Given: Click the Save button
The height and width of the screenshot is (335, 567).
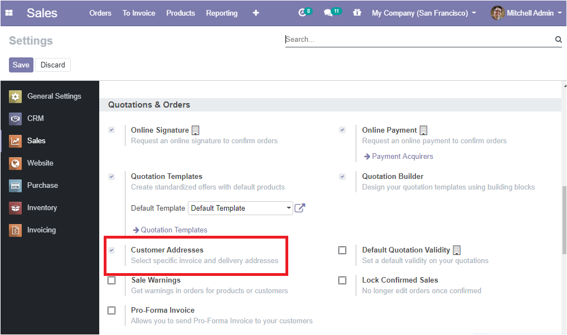Looking at the screenshot, I should pyautogui.click(x=21, y=65).
